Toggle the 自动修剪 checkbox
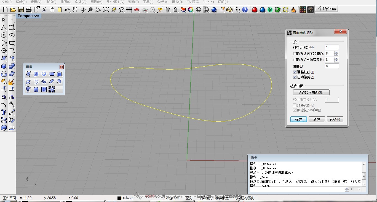This screenshot has width=377, height=202. pyautogui.click(x=295, y=77)
